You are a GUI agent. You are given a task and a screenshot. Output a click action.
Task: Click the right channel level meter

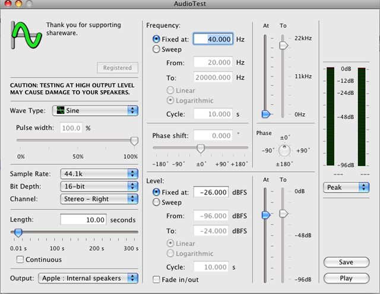[362, 117]
